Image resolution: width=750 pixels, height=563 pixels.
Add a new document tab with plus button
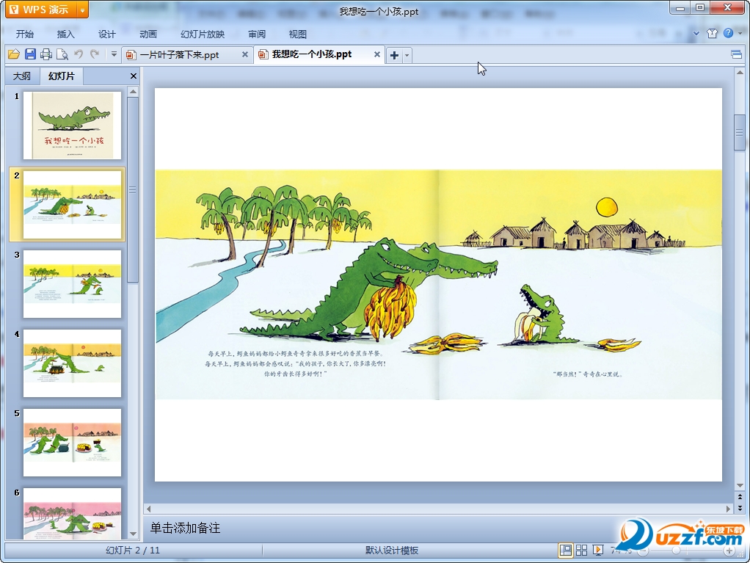[x=394, y=56]
